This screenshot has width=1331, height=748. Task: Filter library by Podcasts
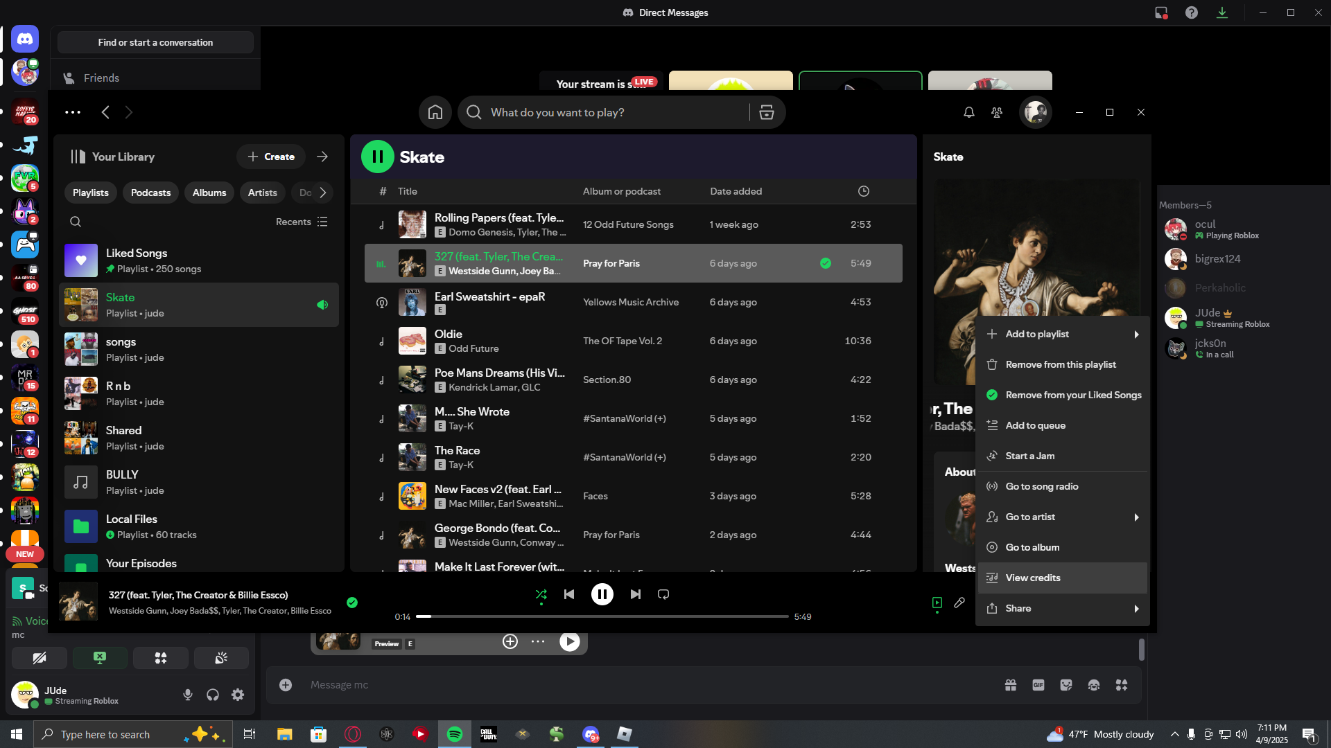click(150, 193)
